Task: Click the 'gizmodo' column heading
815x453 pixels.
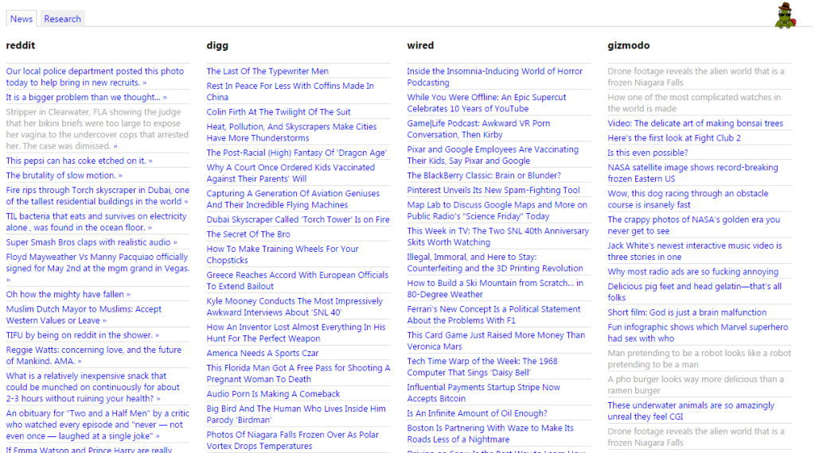Action: point(629,45)
